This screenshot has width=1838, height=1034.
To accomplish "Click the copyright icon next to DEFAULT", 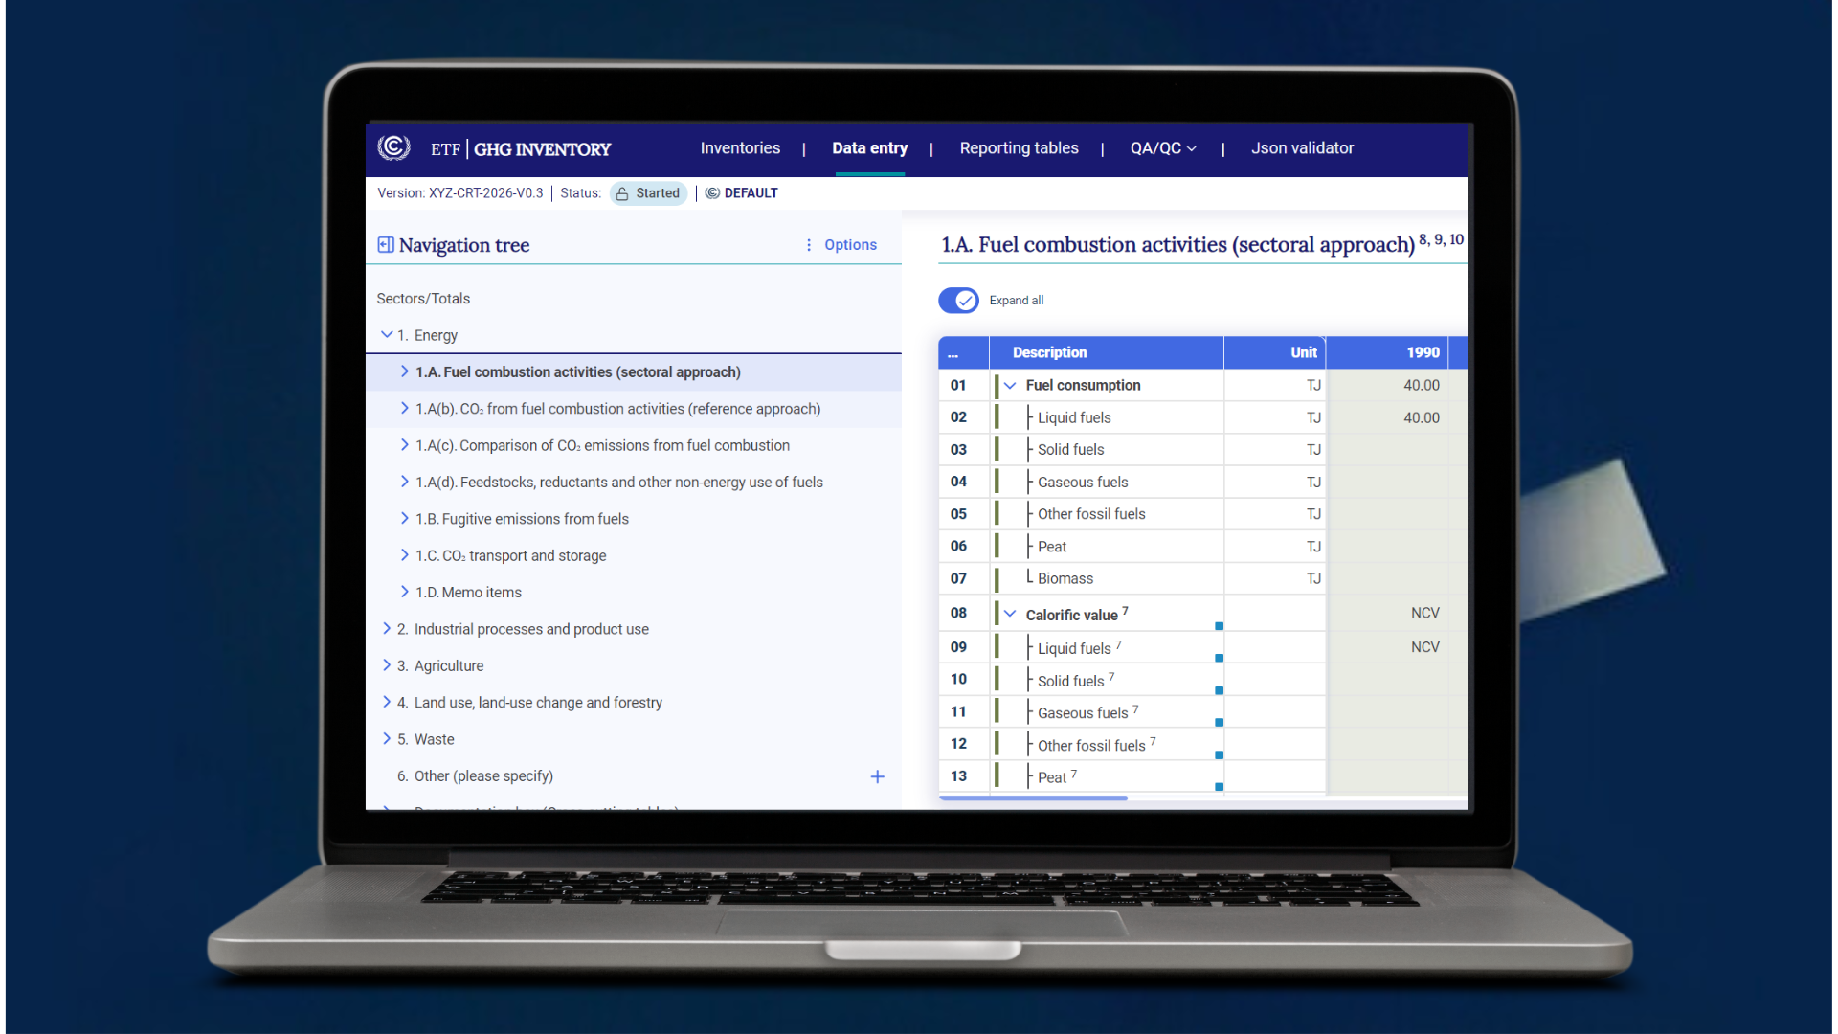I will (x=712, y=193).
